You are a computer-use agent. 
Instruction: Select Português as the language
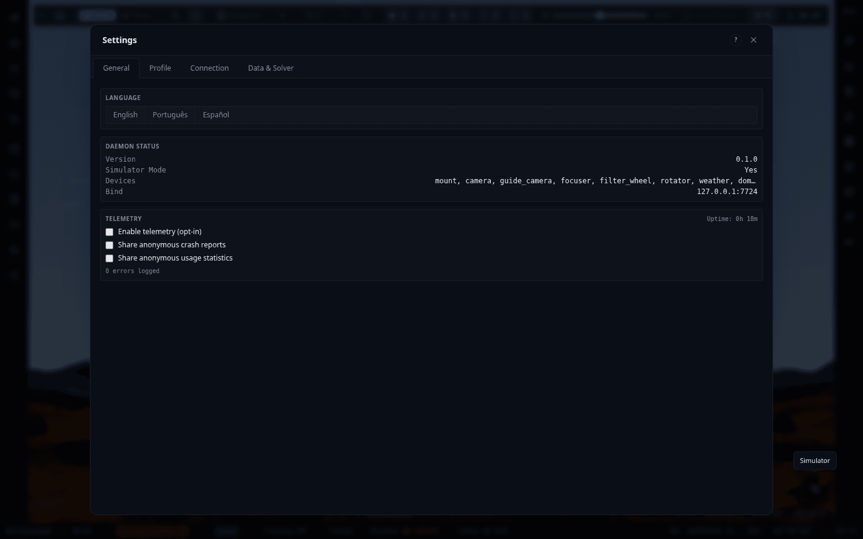pos(170,115)
